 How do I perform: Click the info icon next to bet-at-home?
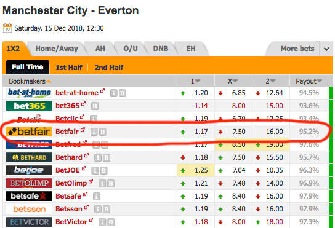point(114,93)
